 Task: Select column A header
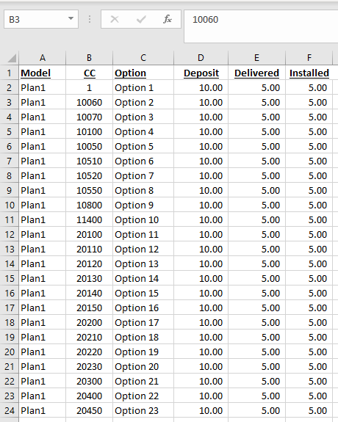point(43,58)
